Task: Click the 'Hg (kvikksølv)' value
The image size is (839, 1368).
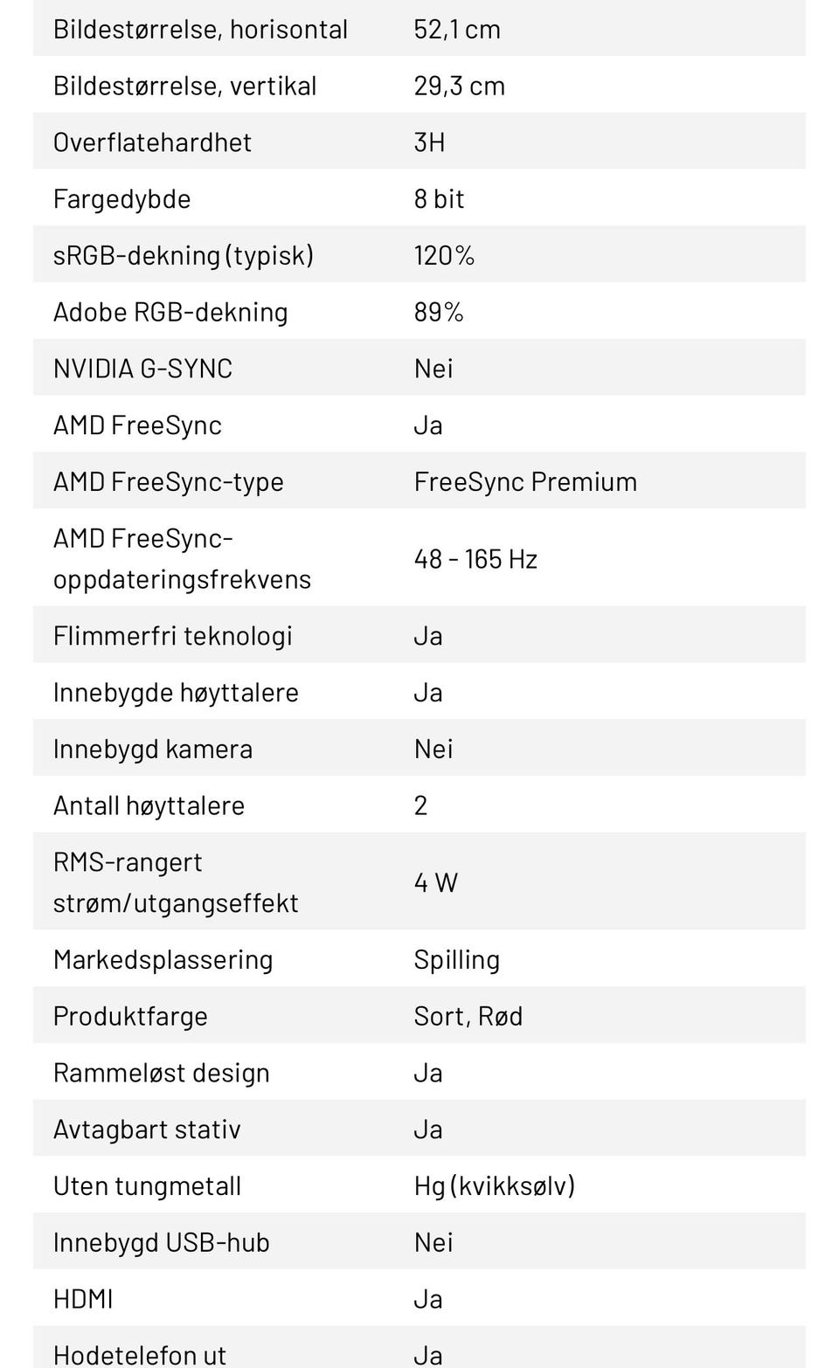Action: pyautogui.click(x=494, y=1185)
